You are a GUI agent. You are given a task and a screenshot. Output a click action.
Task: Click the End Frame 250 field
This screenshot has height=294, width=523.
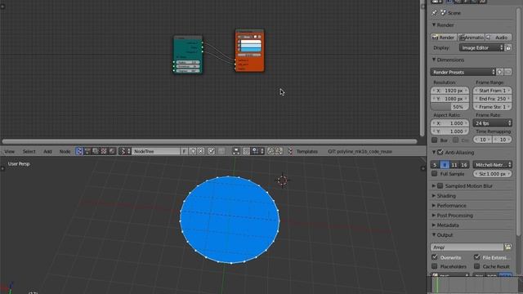[492, 99]
